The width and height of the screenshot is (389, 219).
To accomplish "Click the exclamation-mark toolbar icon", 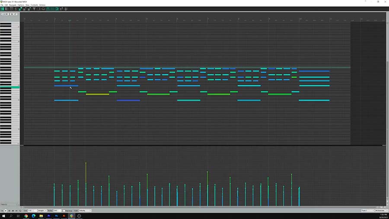I will pos(61,9).
